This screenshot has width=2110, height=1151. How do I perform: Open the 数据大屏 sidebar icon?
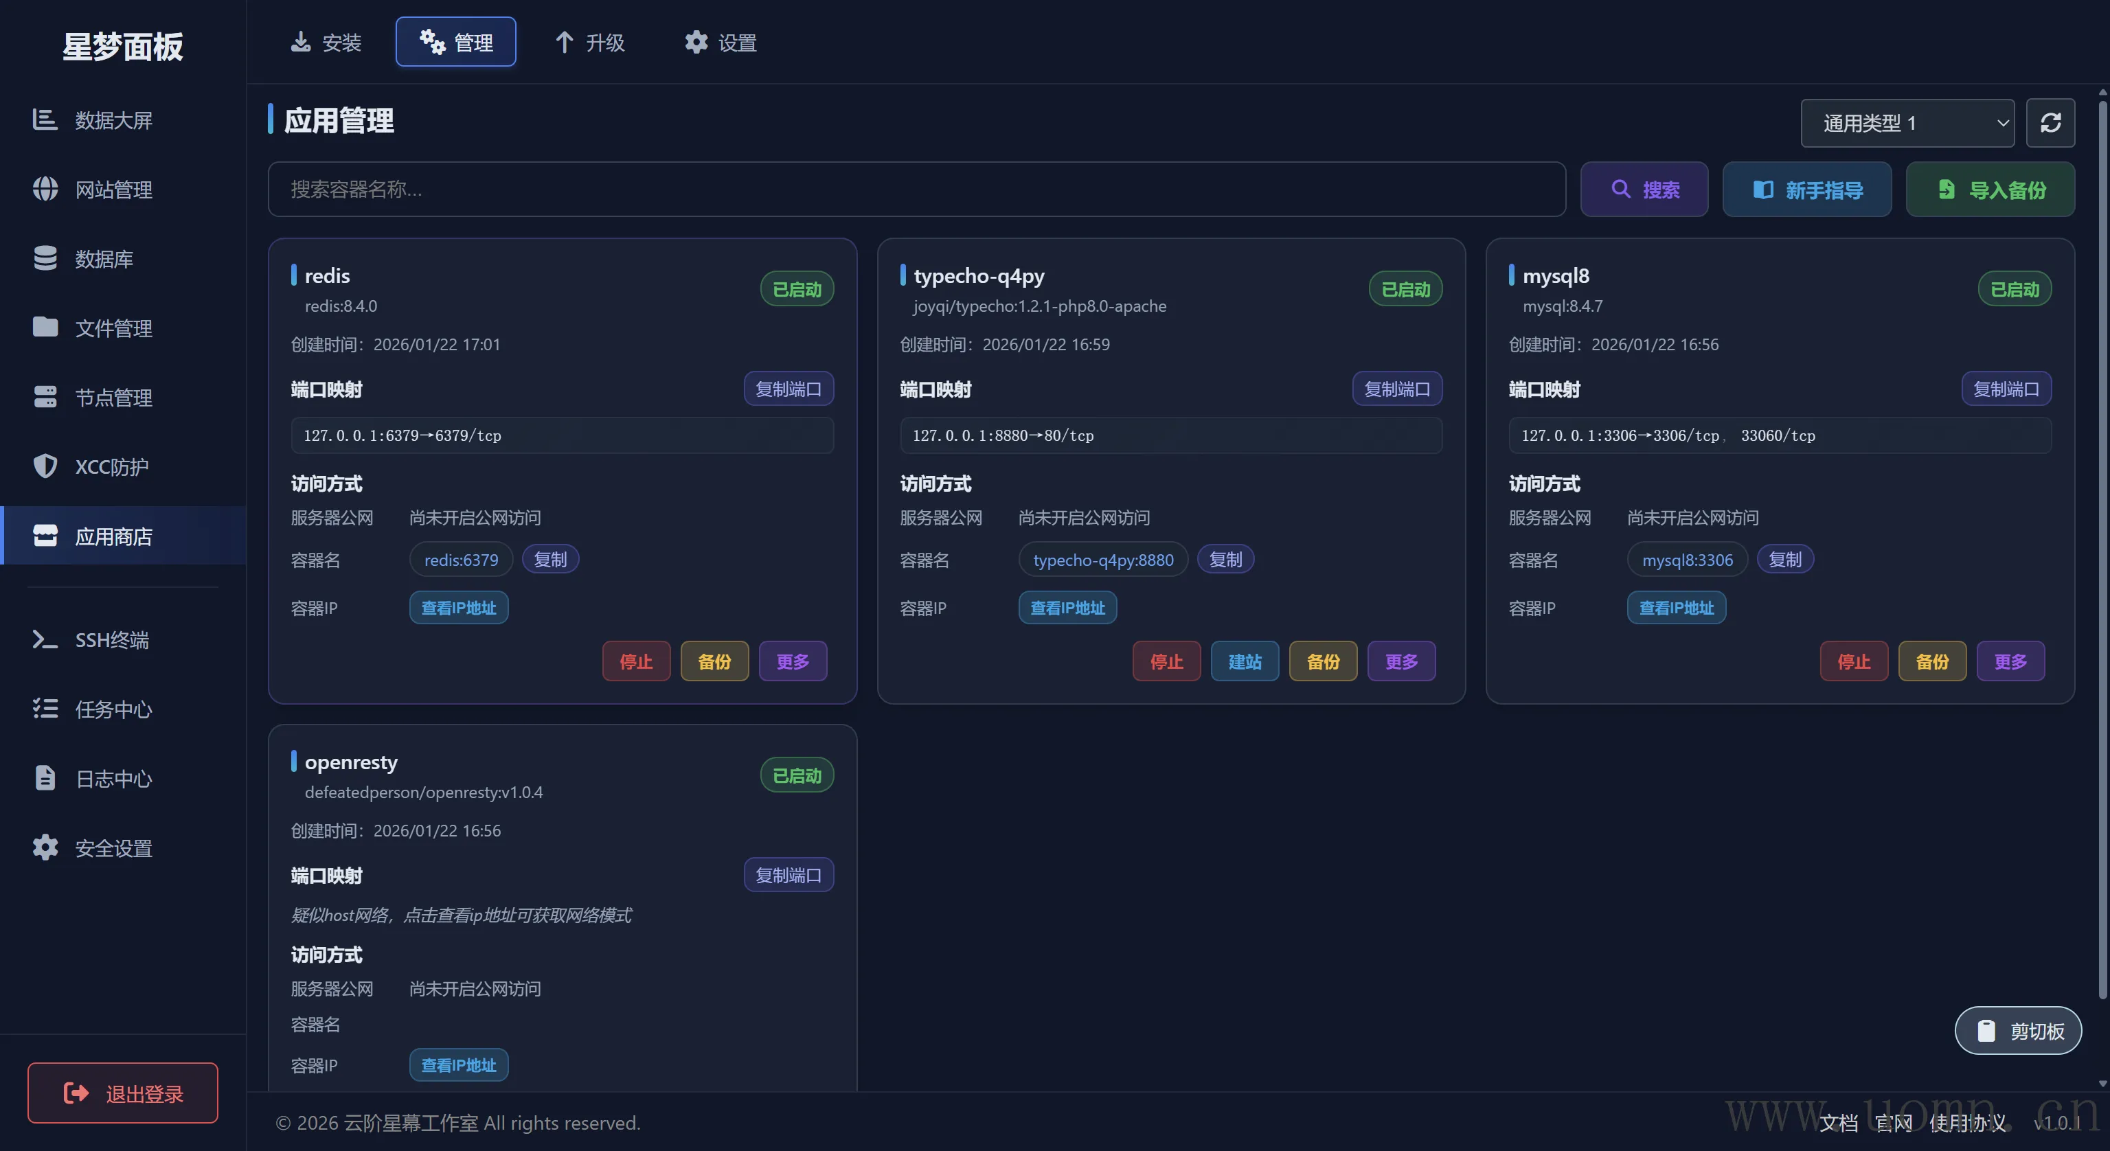(x=45, y=119)
